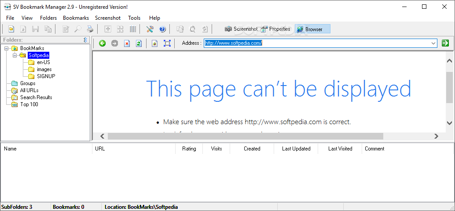Toggle the full screen browser icon

click(167, 43)
